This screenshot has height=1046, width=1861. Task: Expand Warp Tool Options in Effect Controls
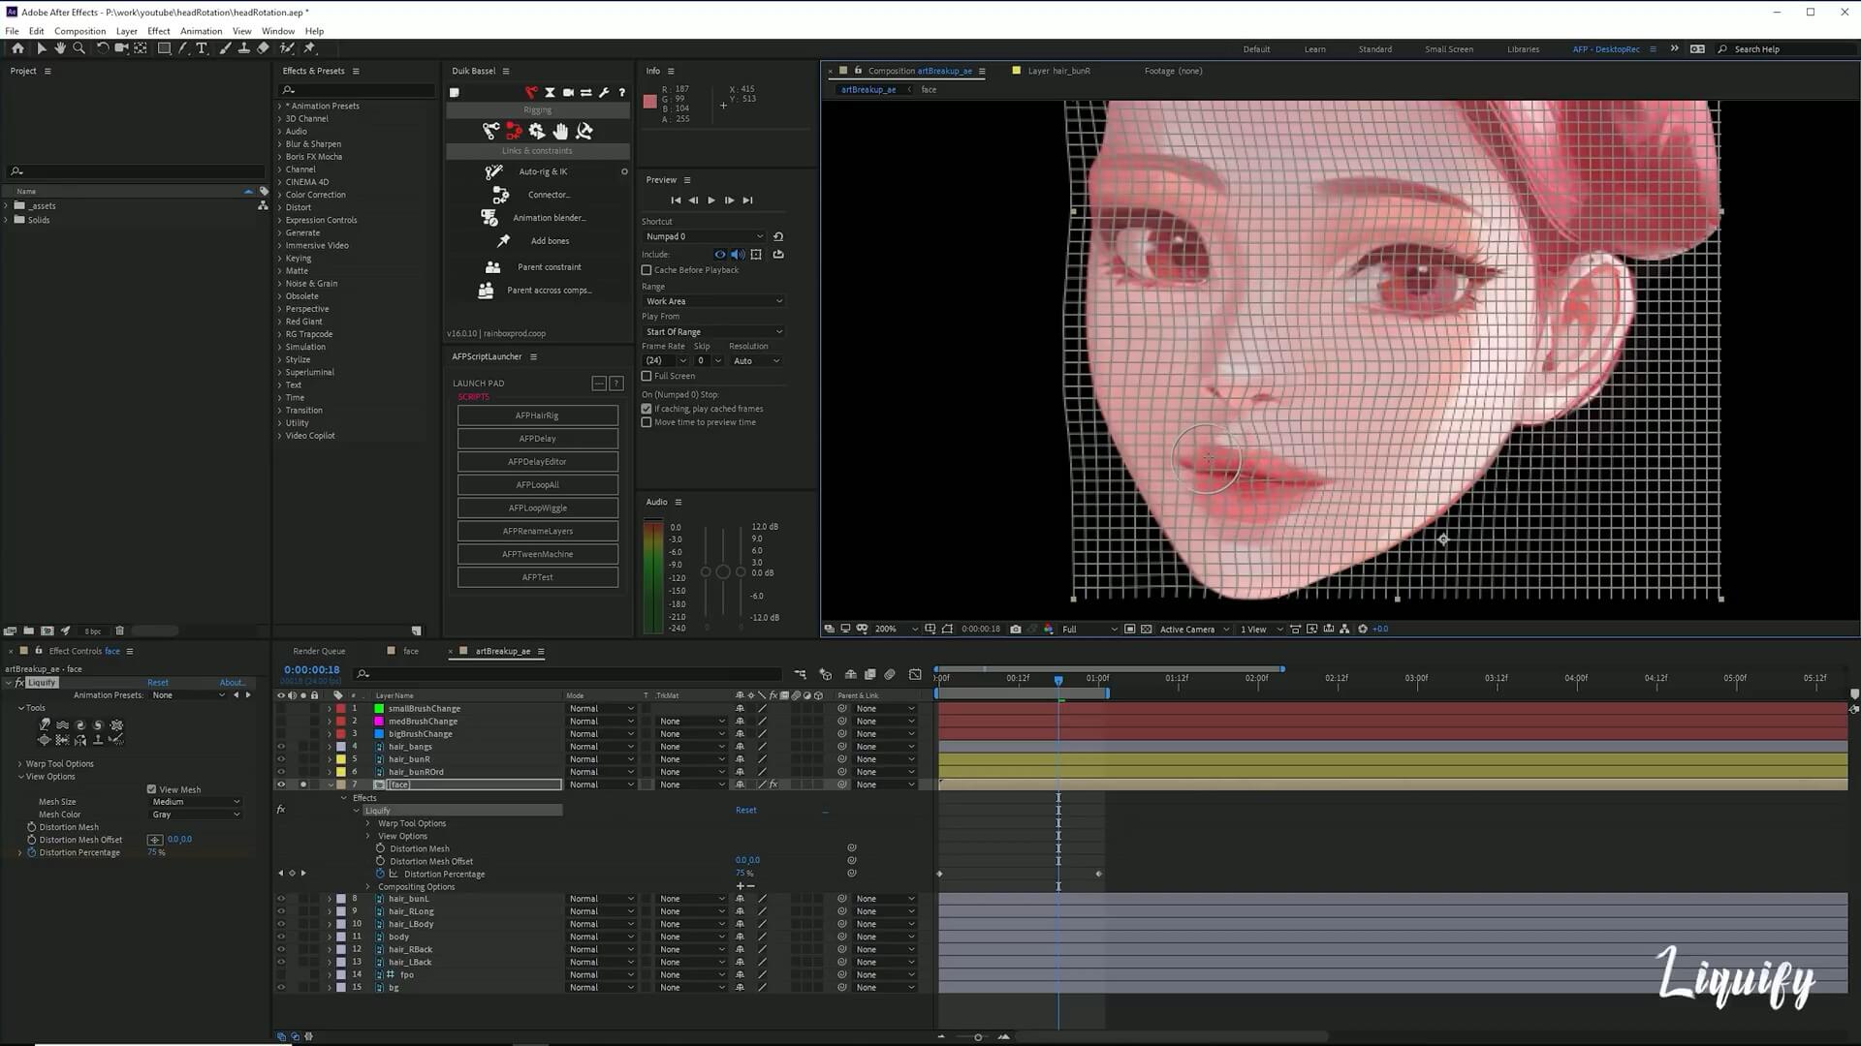tap(20, 764)
